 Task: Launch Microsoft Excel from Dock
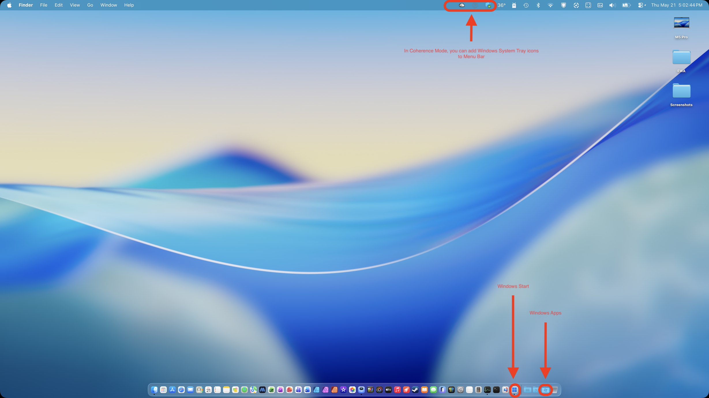(x=271, y=390)
